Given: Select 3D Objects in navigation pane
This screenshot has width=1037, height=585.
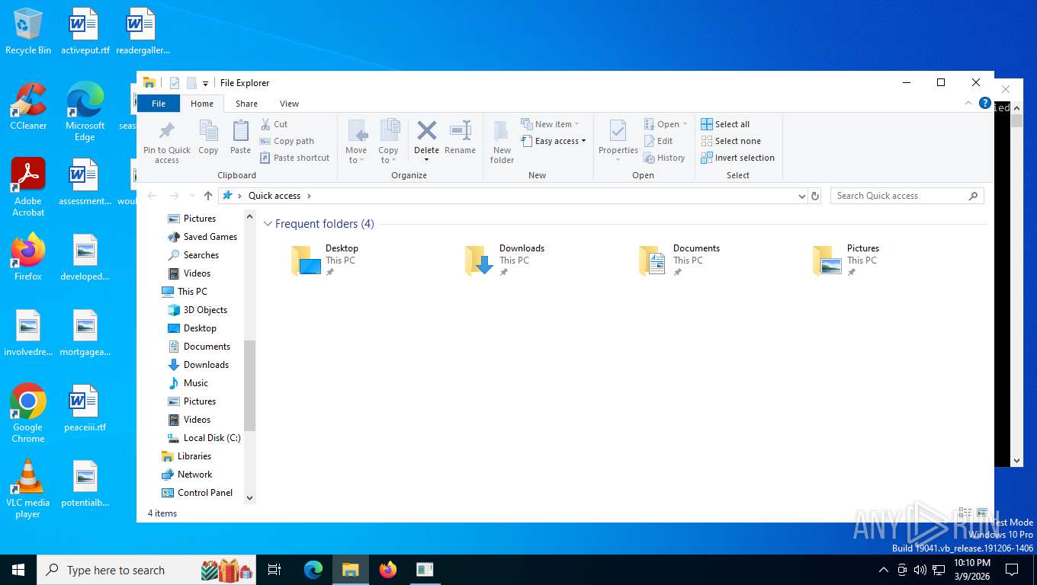Looking at the screenshot, I should (197, 310).
